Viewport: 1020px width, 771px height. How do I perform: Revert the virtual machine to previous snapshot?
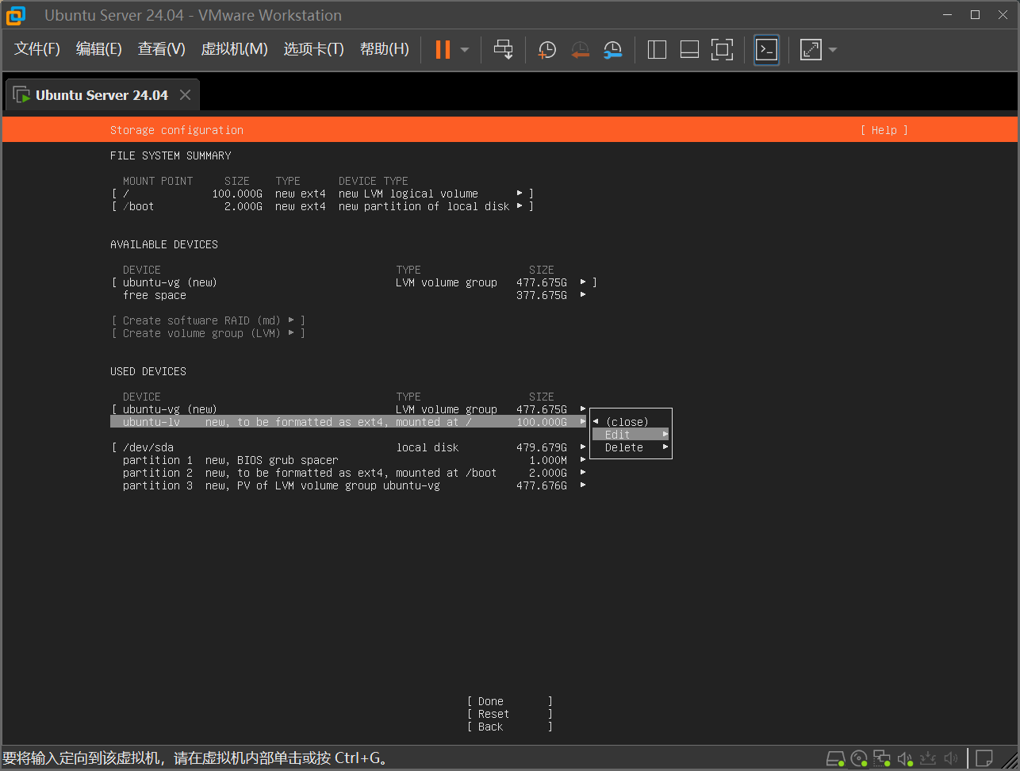click(580, 50)
